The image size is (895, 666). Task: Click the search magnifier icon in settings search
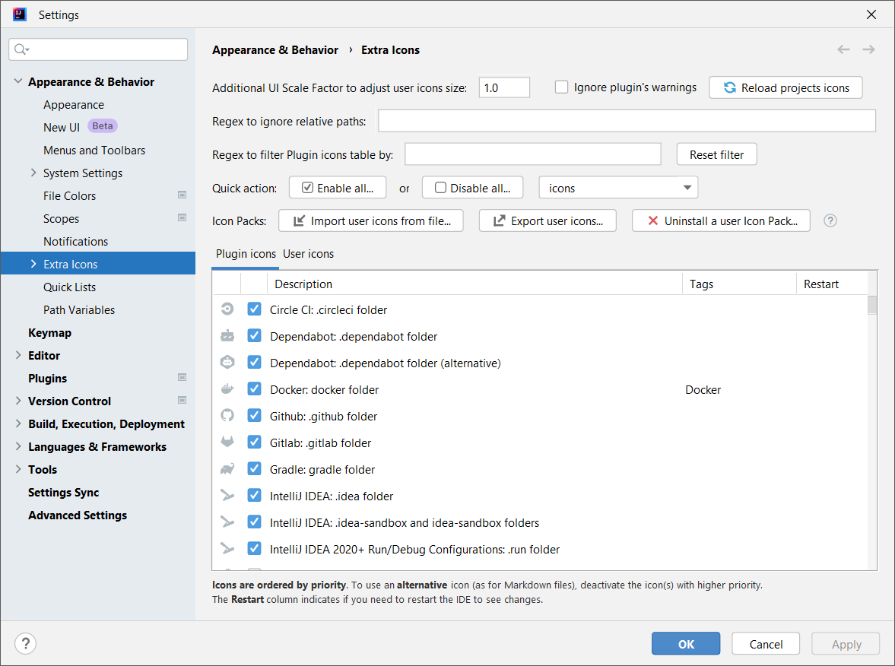[x=21, y=49]
